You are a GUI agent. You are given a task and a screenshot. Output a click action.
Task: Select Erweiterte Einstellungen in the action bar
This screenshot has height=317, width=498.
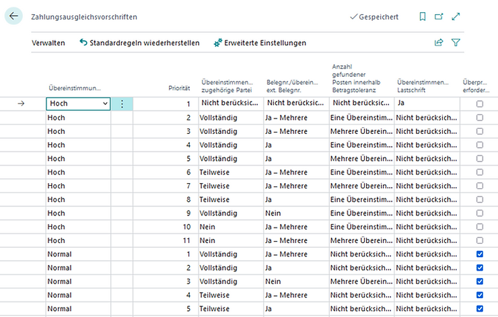(x=264, y=42)
